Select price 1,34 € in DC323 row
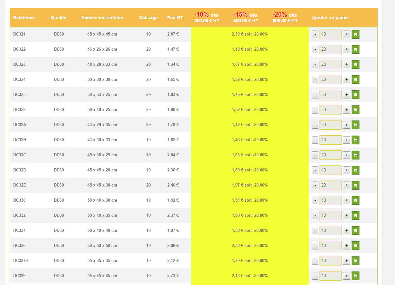The image size is (395, 285). pyautogui.click(x=173, y=64)
